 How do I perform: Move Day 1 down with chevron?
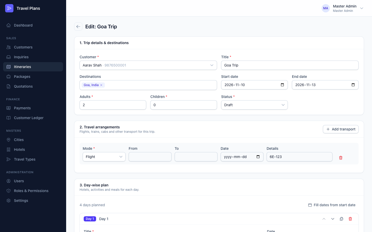coord(333,219)
